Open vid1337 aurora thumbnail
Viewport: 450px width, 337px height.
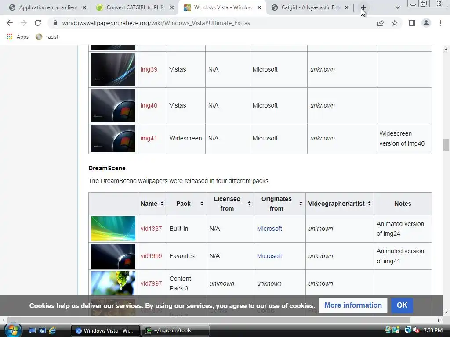click(113, 229)
